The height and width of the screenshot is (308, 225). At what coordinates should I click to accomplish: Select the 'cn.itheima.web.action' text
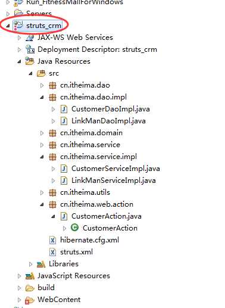pyautogui.click(x=97, y=204)
